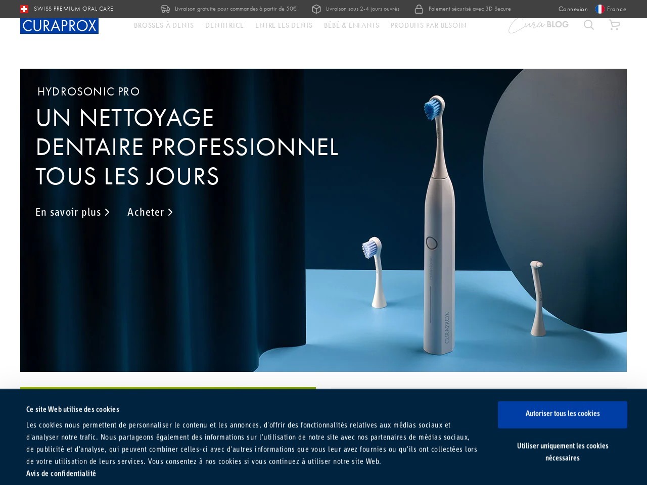
Task: Open the Avis de confidentialité link
Action: click(x=61, y=473)
